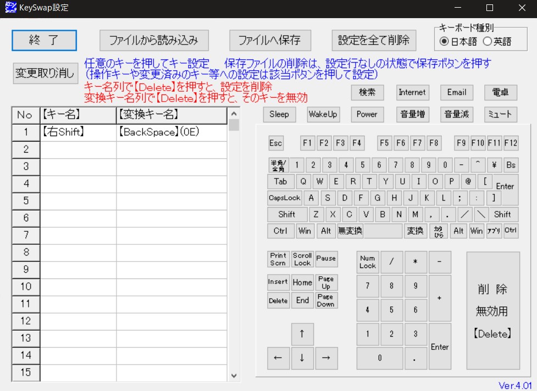Click the left arrow key
The image size is (537, 391).
point(278,358)
